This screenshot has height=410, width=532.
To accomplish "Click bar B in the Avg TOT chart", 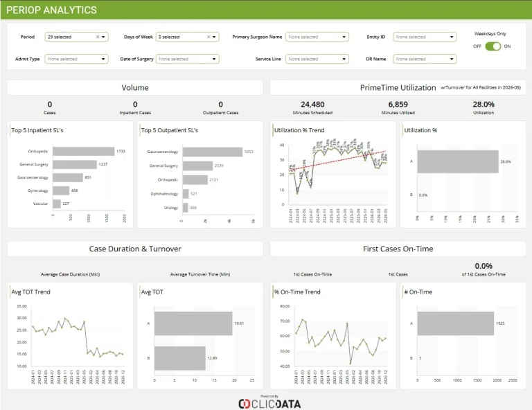I will tap(180, 358).
